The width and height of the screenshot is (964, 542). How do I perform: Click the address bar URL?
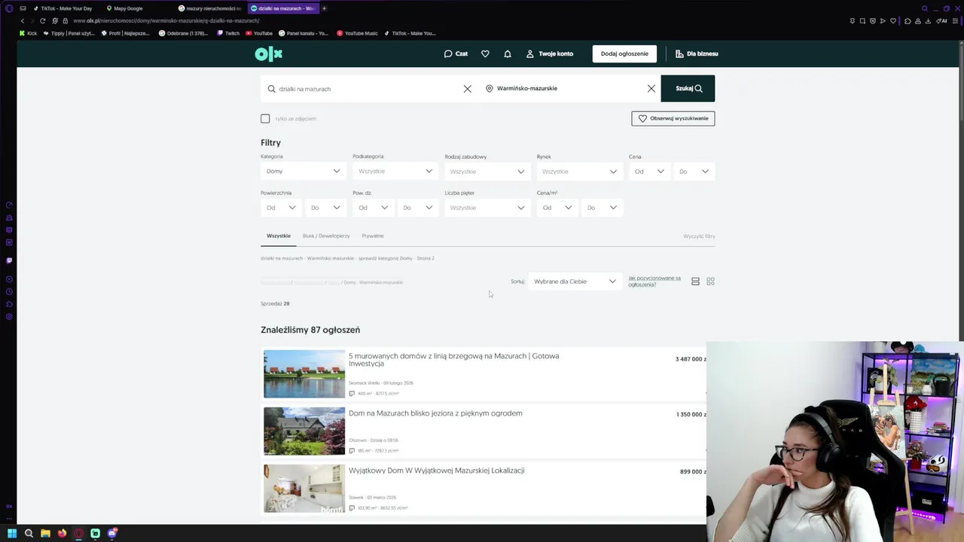pos(166,21)
